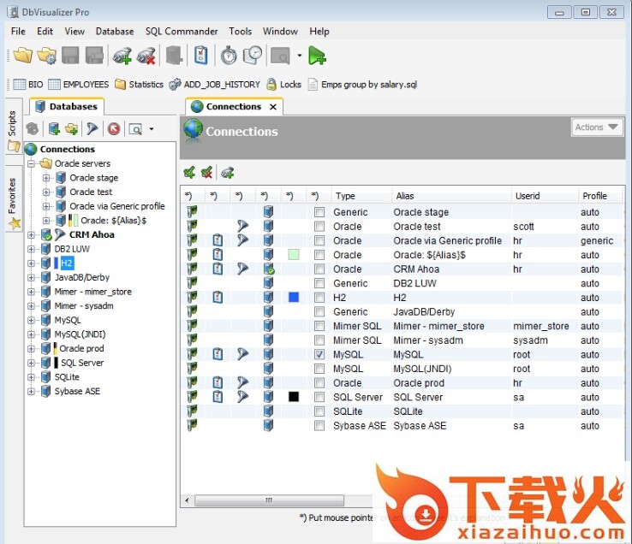The image size is (632, 544).
Task: Click the blue color swatch in H2 row
Action: click(x=294, y=298)
